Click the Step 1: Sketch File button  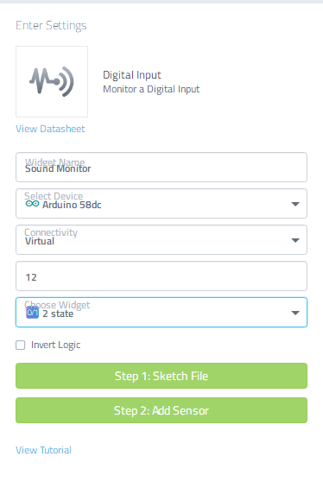161,376
